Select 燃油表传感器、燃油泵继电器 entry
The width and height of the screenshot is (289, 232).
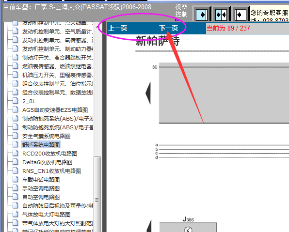pyautogui.click(x=58, y=66)
